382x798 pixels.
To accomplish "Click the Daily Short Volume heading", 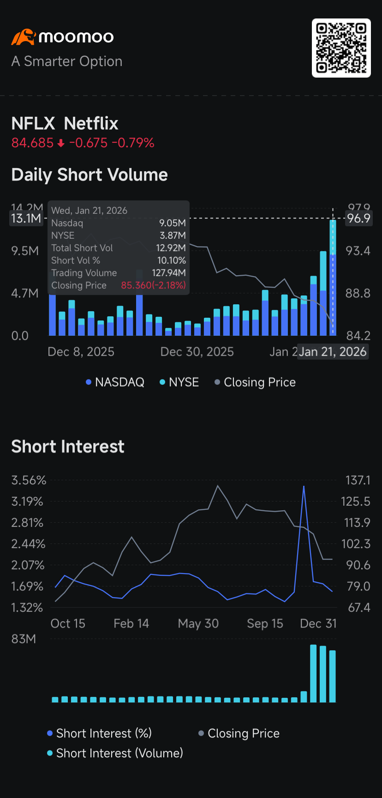I will (x=90, y=175).
